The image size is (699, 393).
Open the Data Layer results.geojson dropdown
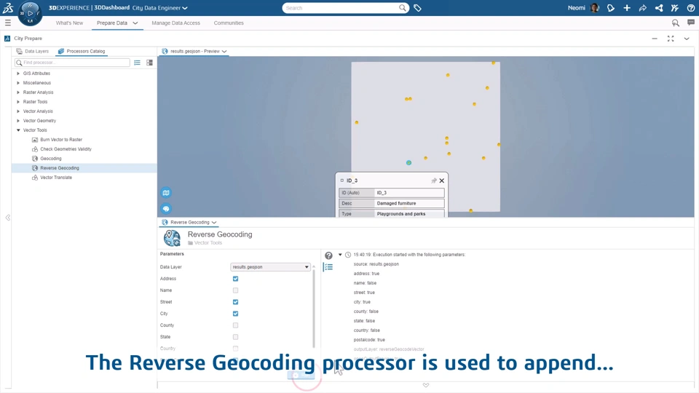point(270,267)
